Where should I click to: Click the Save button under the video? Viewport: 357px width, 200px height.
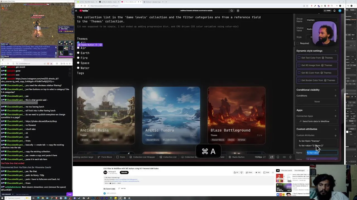(266, 172)
